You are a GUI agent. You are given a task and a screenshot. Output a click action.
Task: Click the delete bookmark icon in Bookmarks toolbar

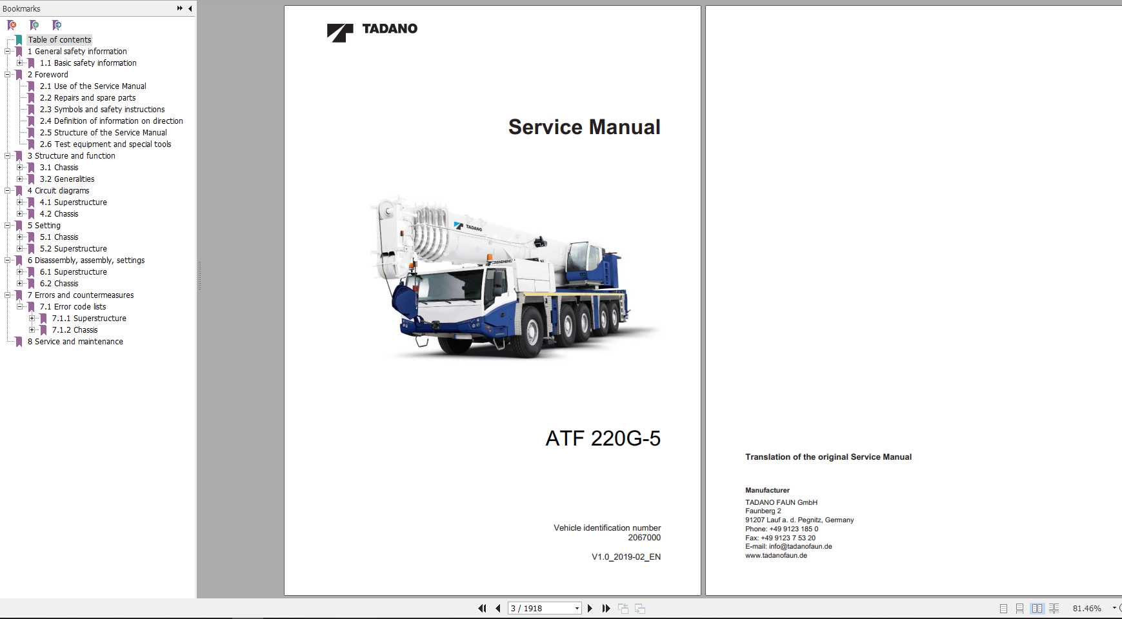(x=12, y=25)
